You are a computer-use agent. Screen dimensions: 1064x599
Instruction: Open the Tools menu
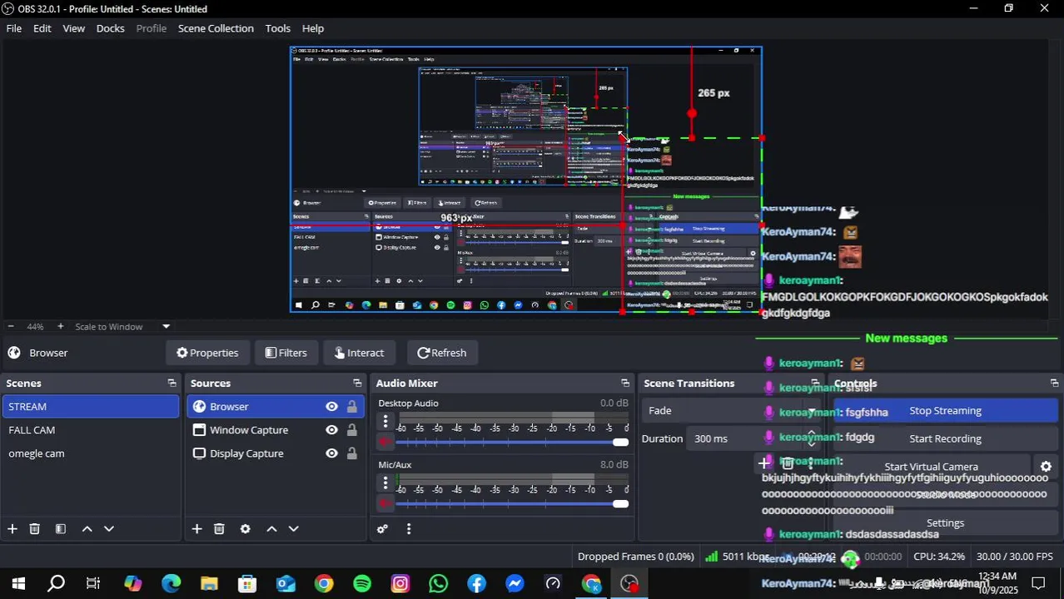(x=278, y=28)
